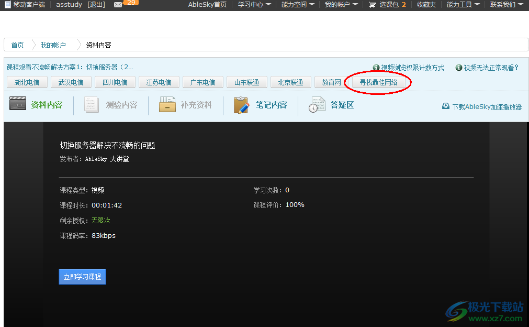
Task: Click the clipboard pencil icon for 笔记内容
Action: point(242,105)
